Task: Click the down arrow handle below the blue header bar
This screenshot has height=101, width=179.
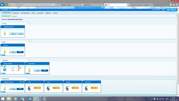Action: (102, 8)
